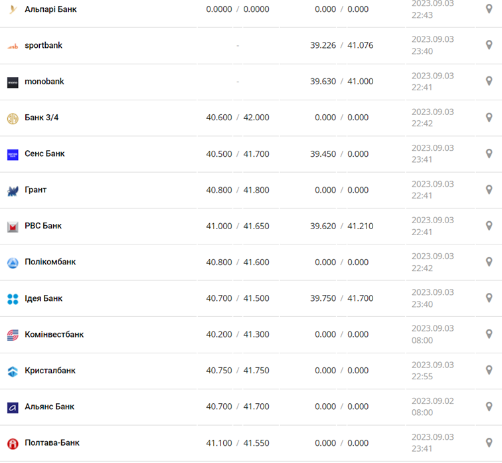The height and width of the screenshot is (463, 502).
Task: Open map pin for РВС Банк row
Action: pos(489,226)
